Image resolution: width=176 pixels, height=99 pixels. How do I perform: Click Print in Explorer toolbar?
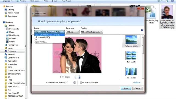point(45,1)
